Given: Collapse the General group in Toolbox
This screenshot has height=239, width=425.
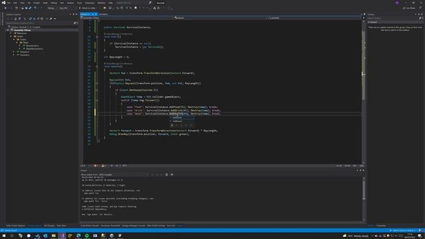Looking at the screenshot, I should pos(369,22).
